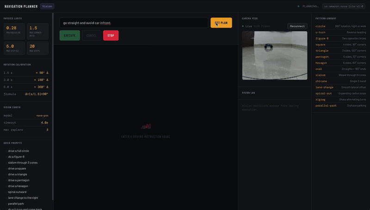Select the zigzag pattern

[341, 100]
